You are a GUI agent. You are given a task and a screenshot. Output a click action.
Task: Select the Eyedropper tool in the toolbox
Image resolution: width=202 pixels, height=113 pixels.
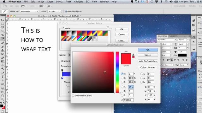(x=3, y=39)
